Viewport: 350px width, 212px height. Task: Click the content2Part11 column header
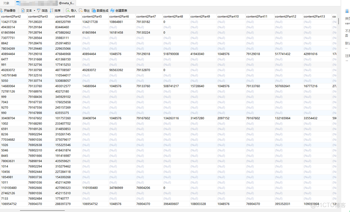pyautogui.click(x=260, y=17)
